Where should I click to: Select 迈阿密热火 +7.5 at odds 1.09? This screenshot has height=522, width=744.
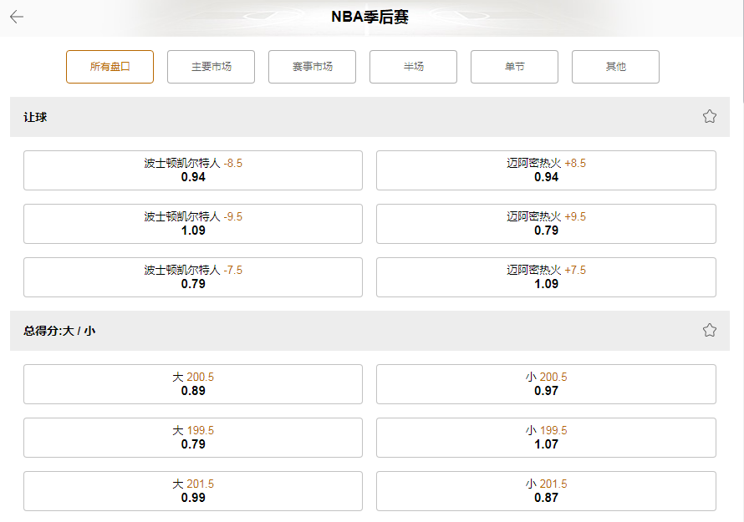(547, 277)
